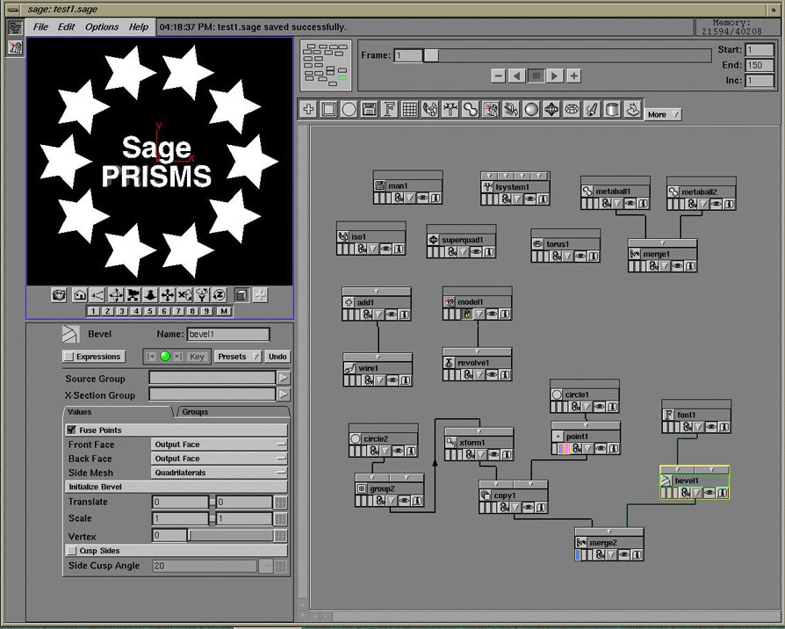Open the Front Face option menu
Screen dimensions: 785x629
click(219, 445)
